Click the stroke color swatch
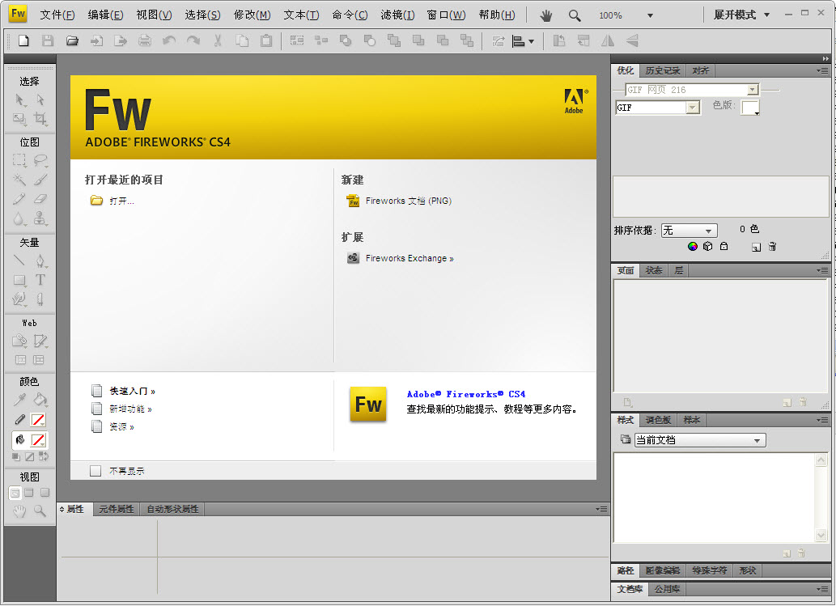836x606 pixels. (37, 419)
